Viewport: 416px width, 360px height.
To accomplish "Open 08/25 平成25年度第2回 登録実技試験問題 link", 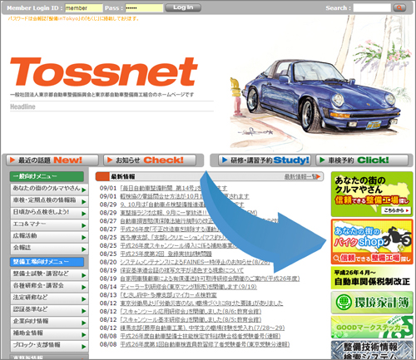I will point(166,254).
